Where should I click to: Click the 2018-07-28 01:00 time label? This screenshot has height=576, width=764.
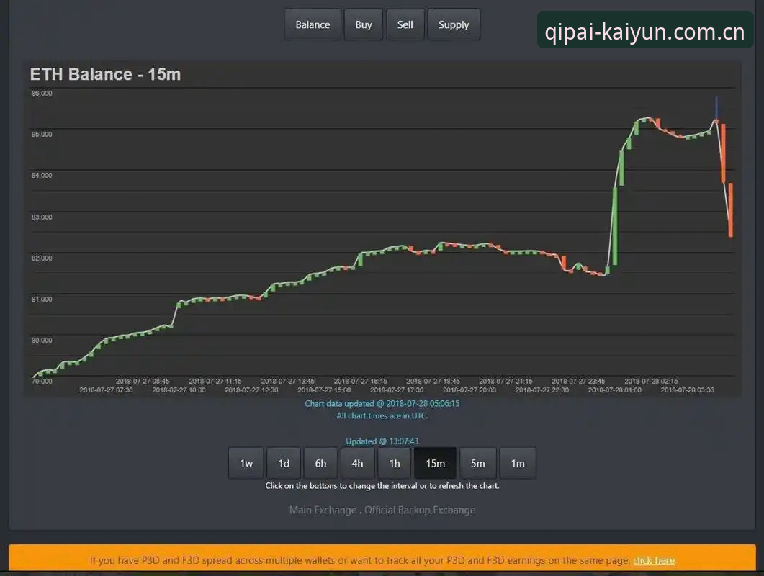click(x=615, y=390)
